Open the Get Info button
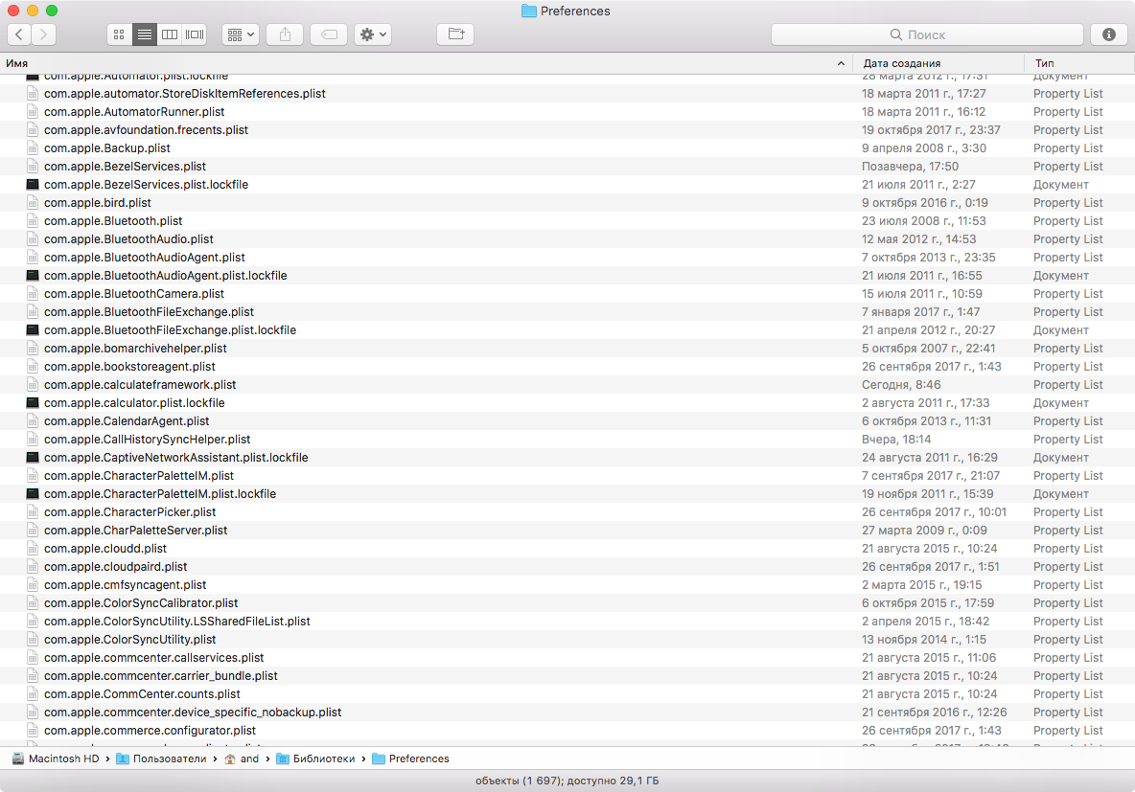The image size is (1135, 792). pos(1109,34)
